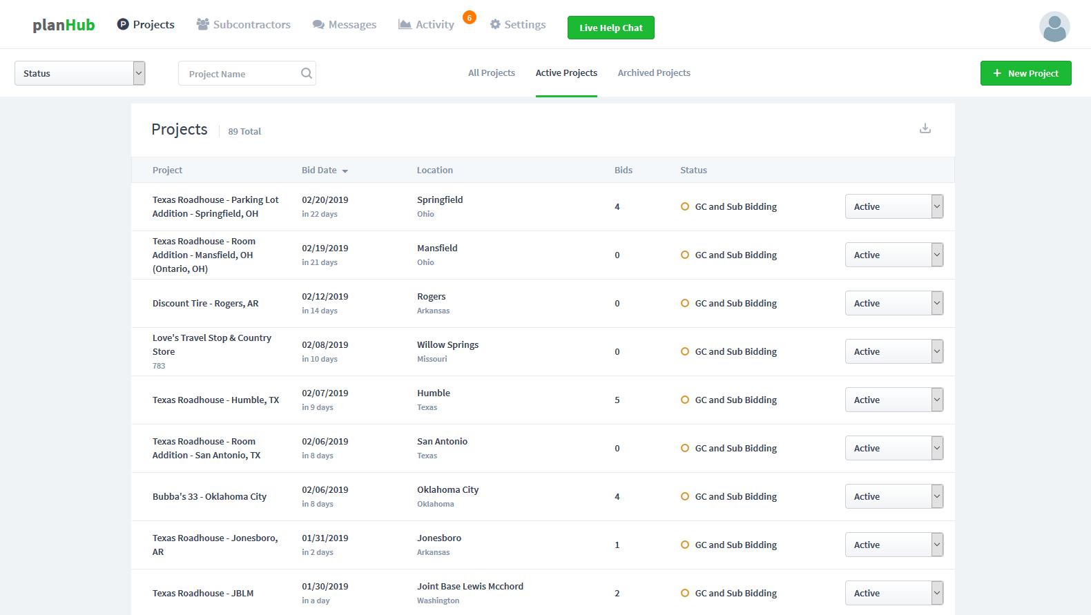The image size is (1091, 615).
Task: Click the Bids column header
Action: (624, 170)
